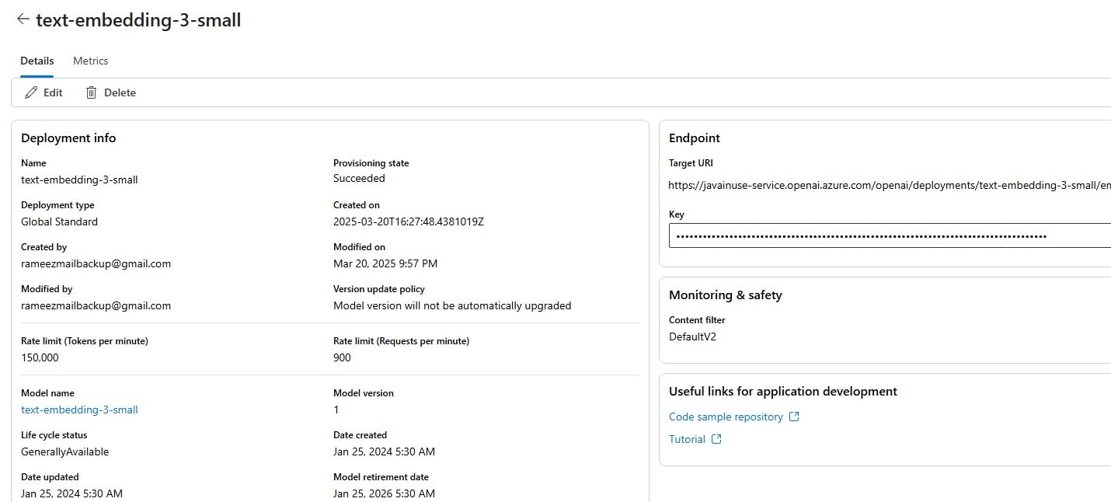The width and height of the screenshot is (1111, 502).
Task: Click the Target URI label
Action: (x=691, y=163)
